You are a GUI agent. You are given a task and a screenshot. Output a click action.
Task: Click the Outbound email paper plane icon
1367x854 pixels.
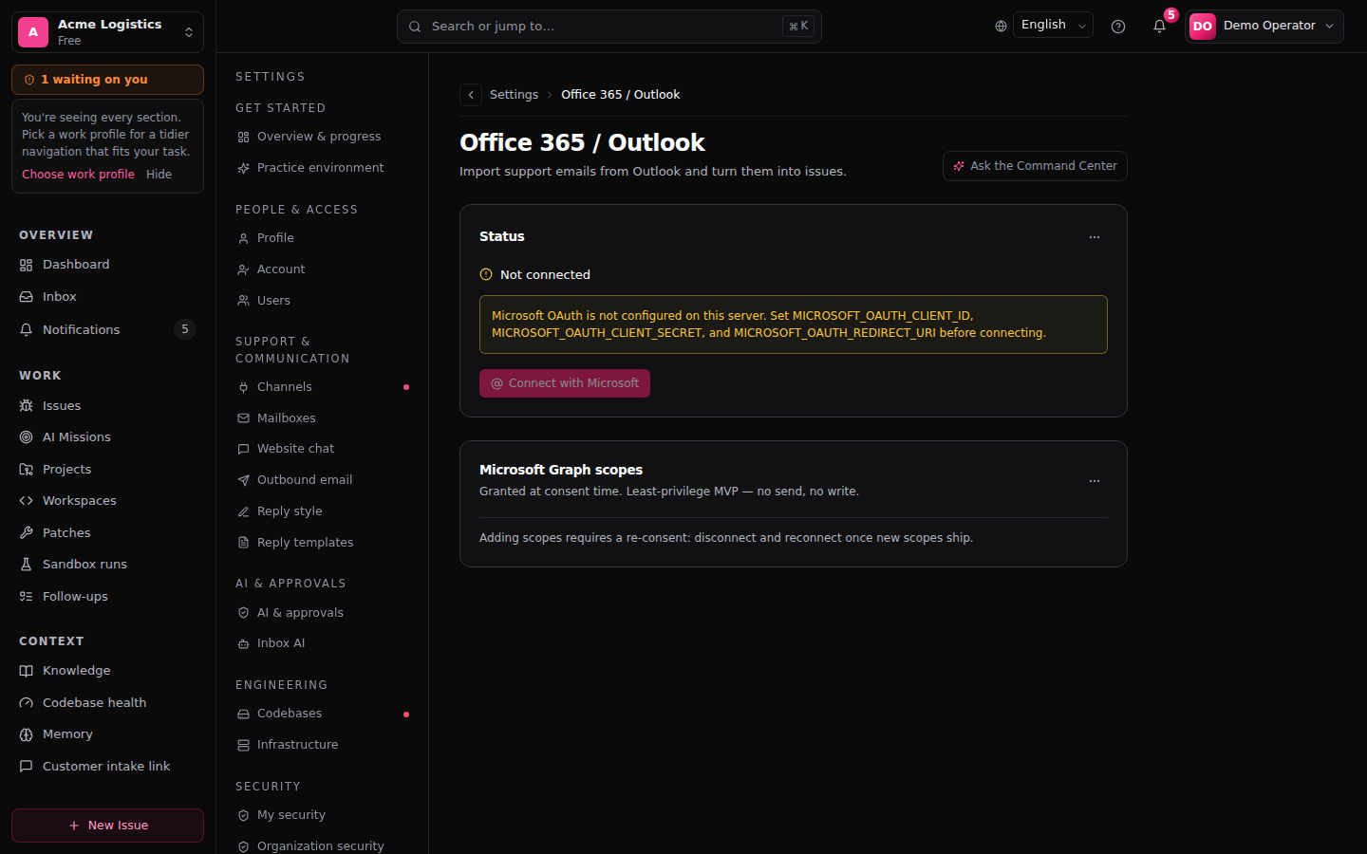pyautogui.click(x=244, y=480)
